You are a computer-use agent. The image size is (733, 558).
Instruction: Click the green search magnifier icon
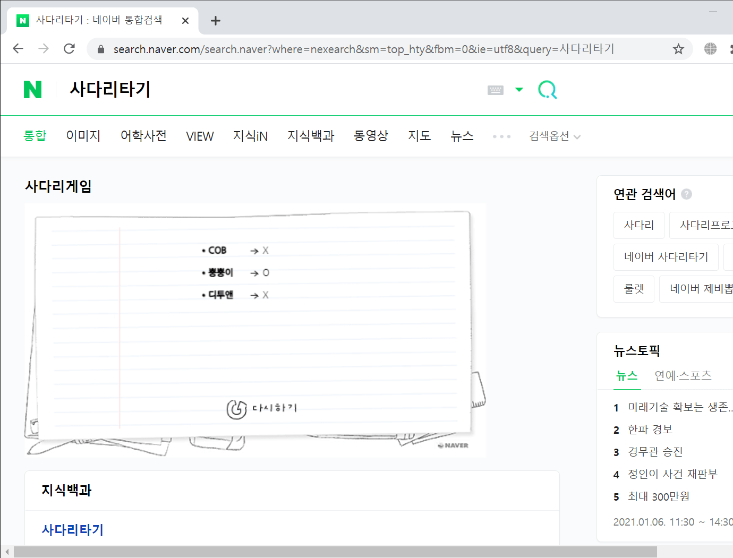coord(547,90)
